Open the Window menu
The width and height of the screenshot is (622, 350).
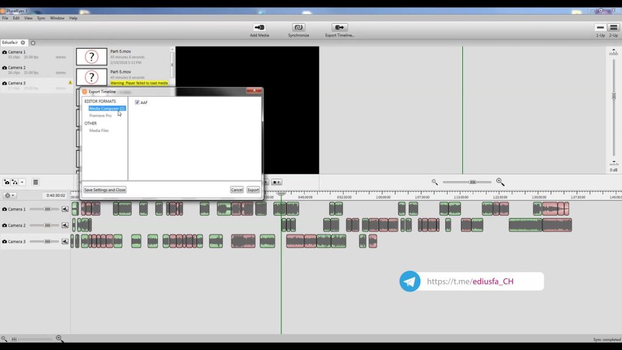tap(57, 18)
